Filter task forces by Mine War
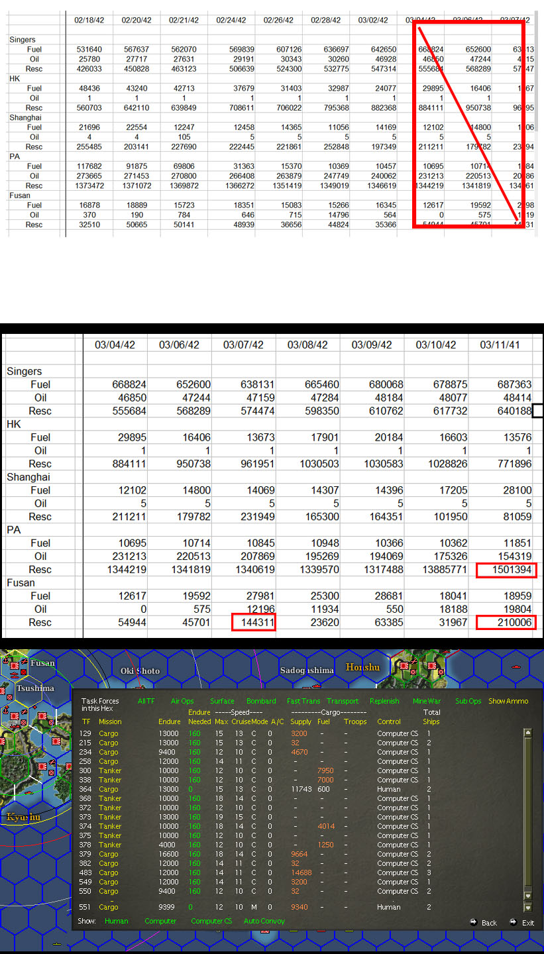Viewport: 544px width, 954px height. click(427, 701)
